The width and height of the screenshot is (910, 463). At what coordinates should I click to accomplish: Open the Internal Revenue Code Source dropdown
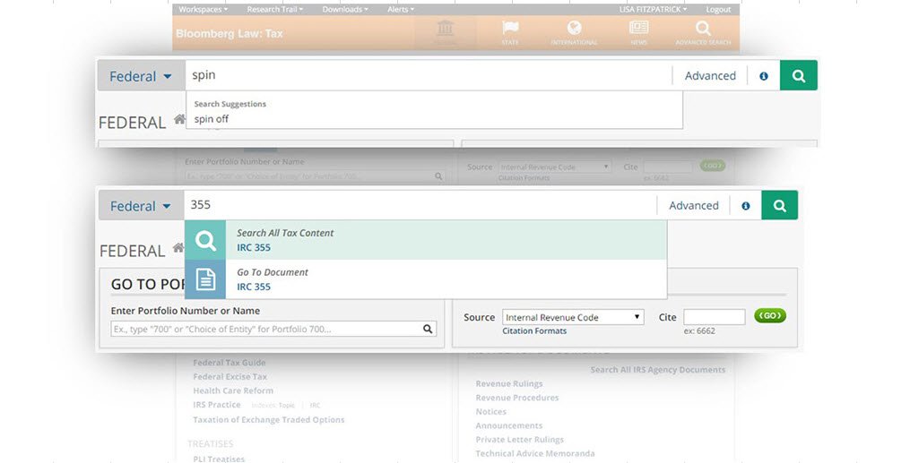coord(573,317)
